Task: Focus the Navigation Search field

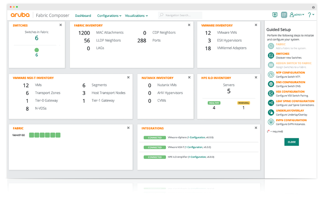Action: tap(180, 15)
